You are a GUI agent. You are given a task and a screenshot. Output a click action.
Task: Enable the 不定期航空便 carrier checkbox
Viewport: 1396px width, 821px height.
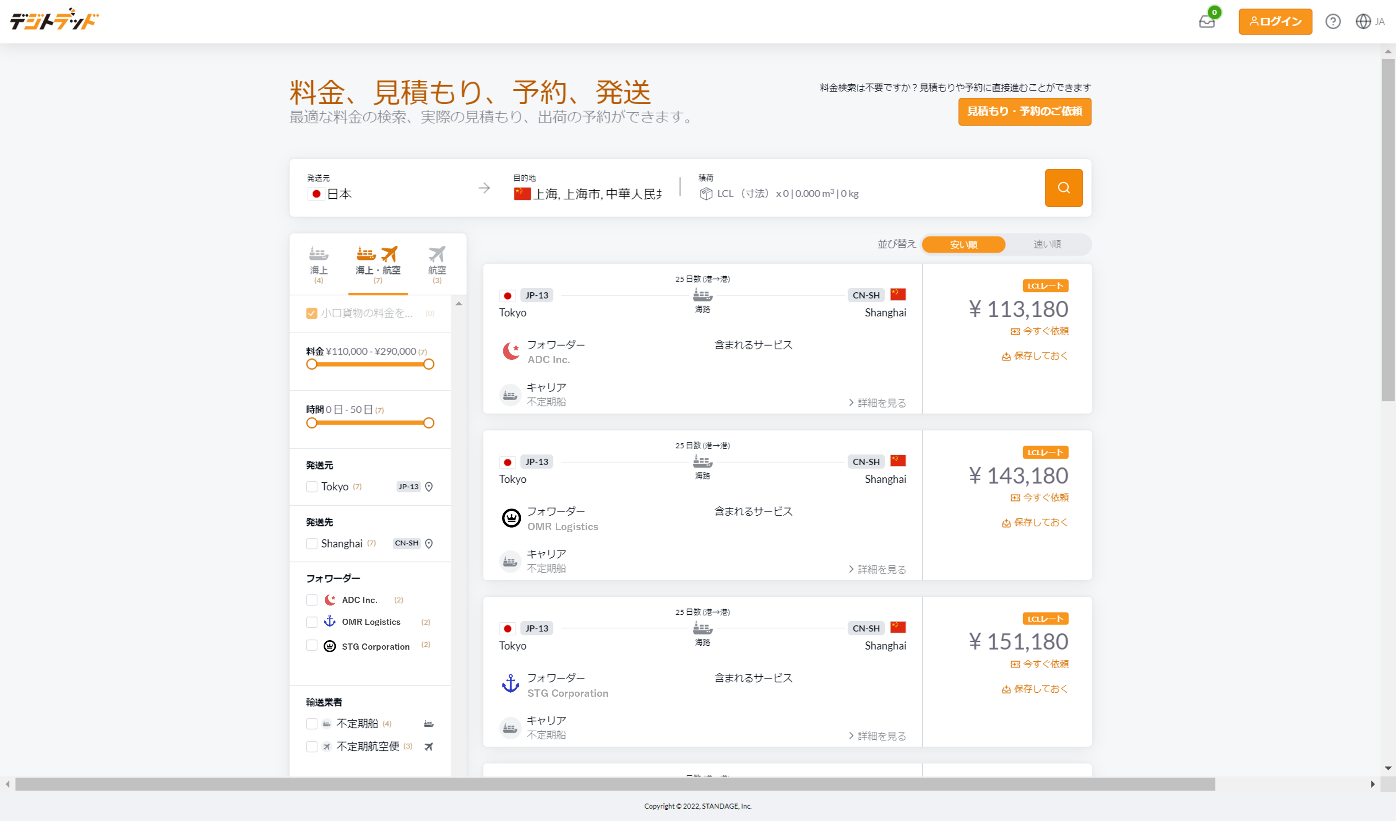point(312,746)
